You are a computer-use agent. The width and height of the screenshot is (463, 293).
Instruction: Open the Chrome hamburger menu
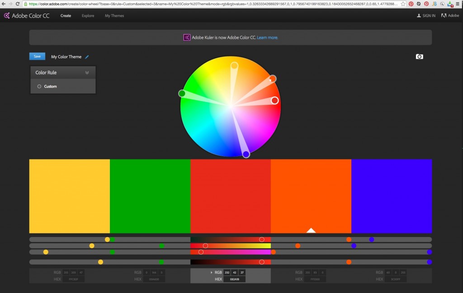(x=458, y=4)
